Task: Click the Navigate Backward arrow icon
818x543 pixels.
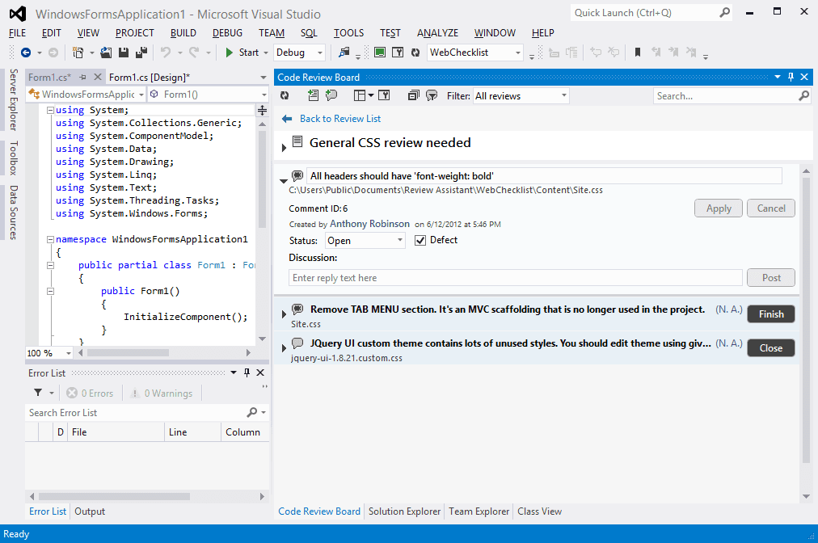Action: click(26, 53)
